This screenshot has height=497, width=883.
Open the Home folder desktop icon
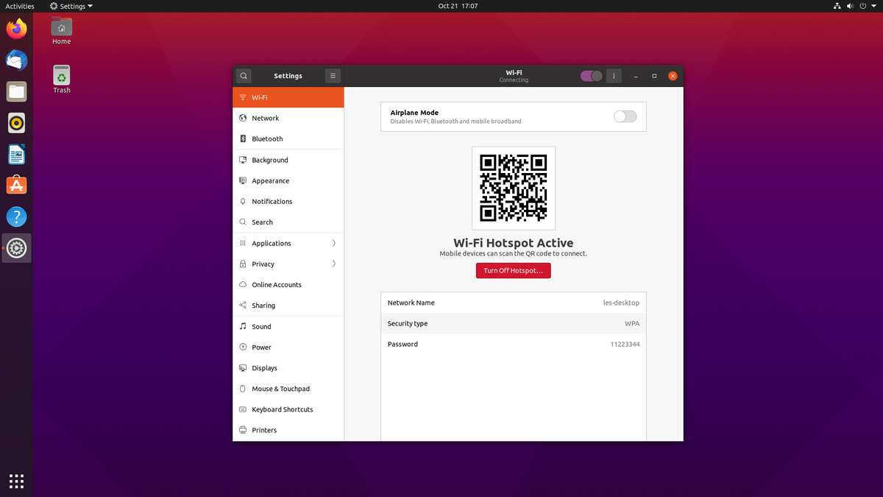click(62, 32)
